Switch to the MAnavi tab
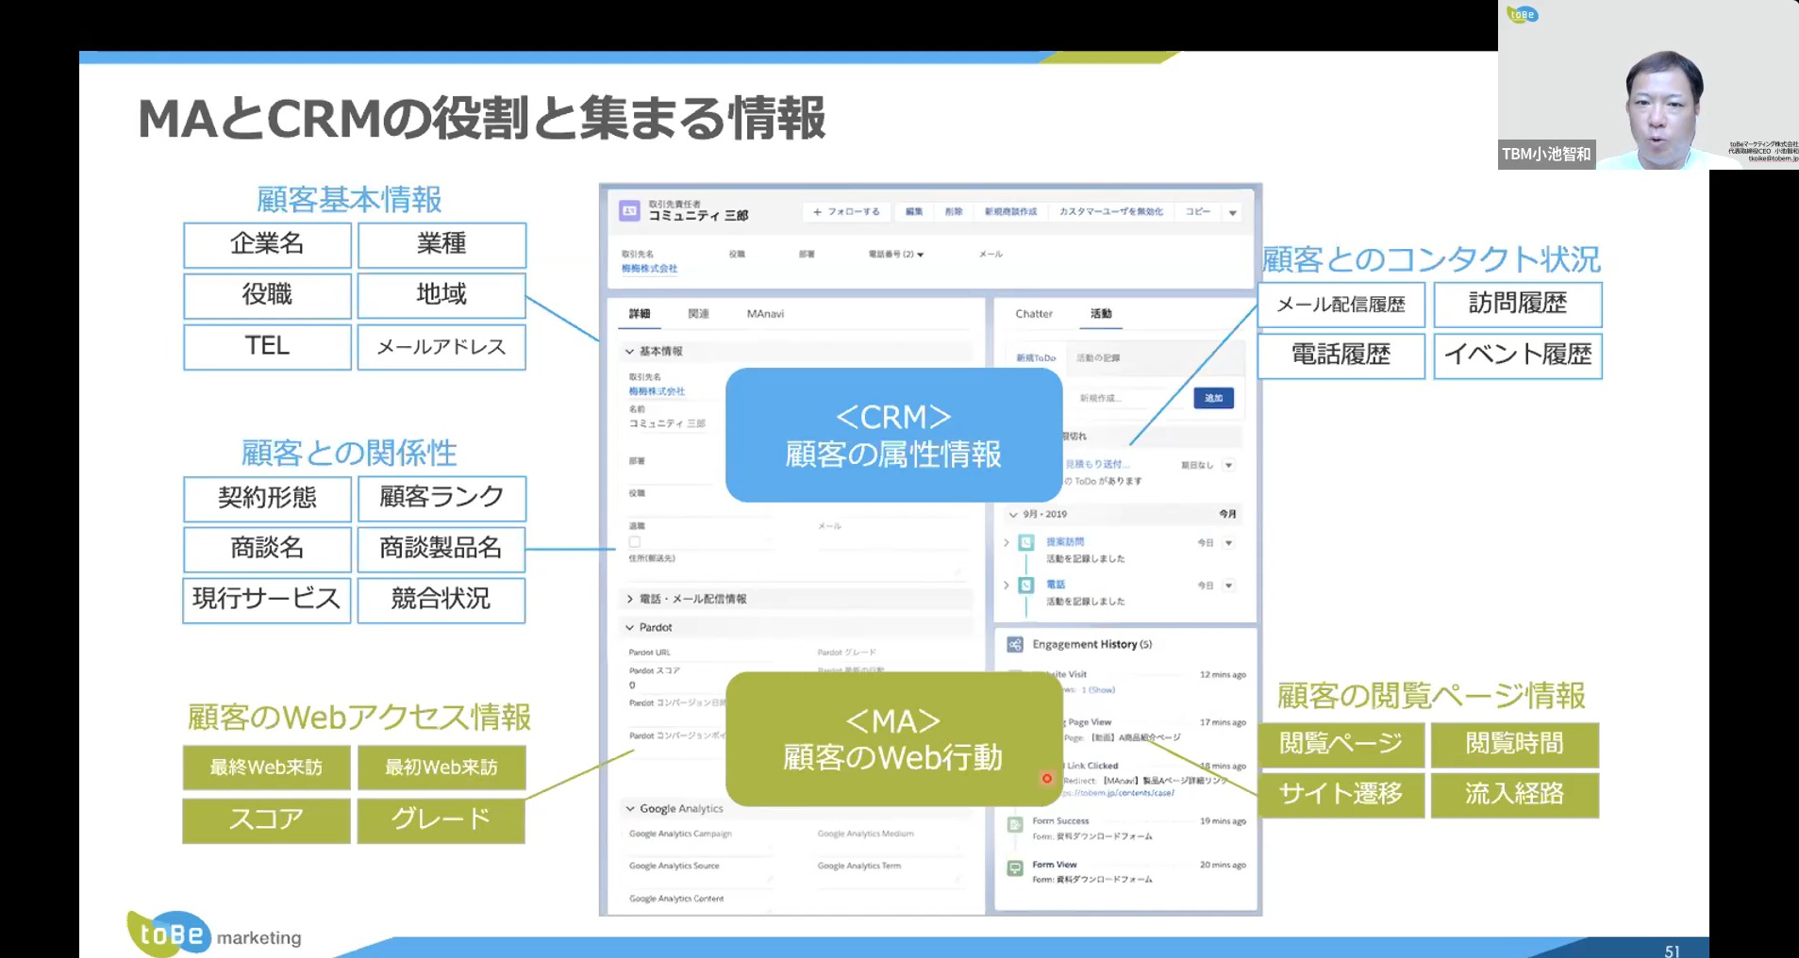The height and width of the screenshot is (958, 1799). click(x=765, y=314)
